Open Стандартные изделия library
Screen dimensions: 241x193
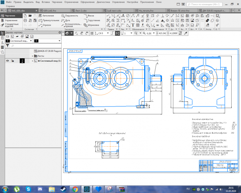pos(11,26)
